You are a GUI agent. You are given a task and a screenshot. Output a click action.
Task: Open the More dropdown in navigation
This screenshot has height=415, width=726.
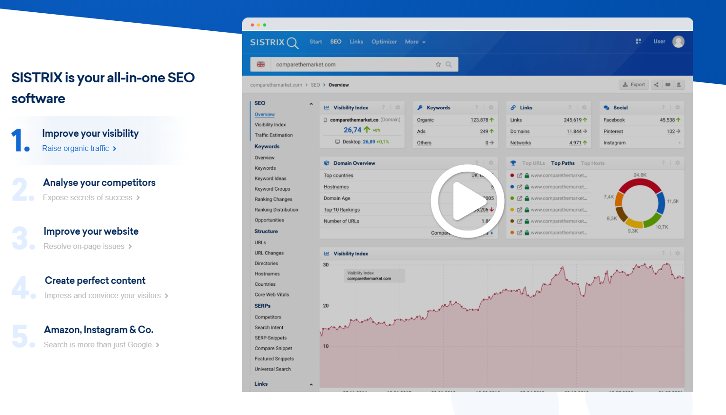click(x=415, y=42)
